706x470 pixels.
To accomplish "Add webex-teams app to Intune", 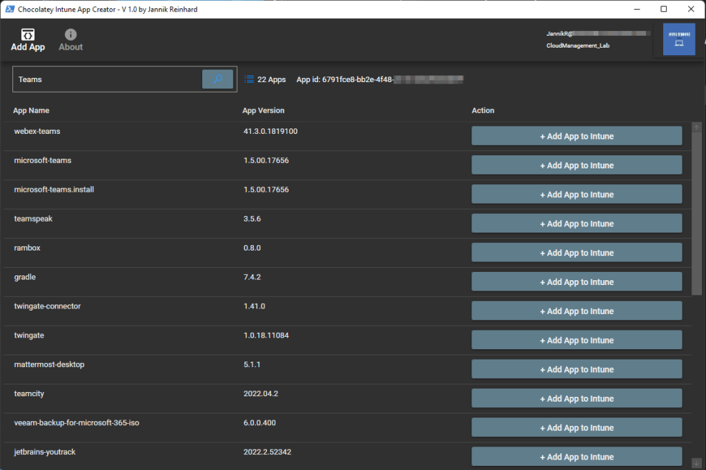I will [576, 137].
